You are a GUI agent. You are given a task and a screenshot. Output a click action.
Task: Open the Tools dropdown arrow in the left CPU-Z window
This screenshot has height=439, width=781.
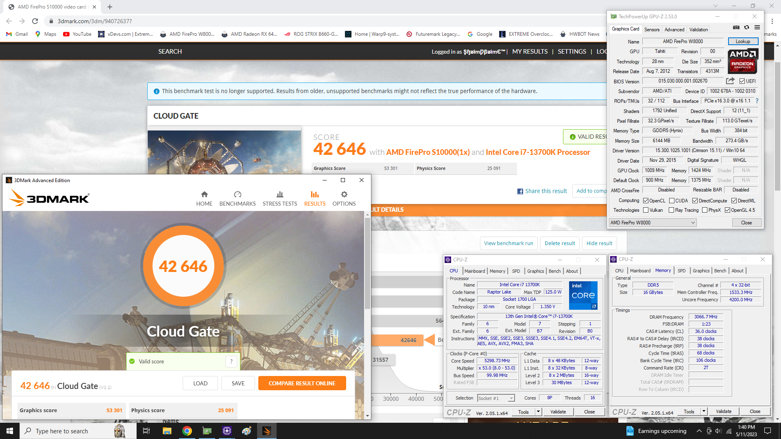tap(538, 412)
